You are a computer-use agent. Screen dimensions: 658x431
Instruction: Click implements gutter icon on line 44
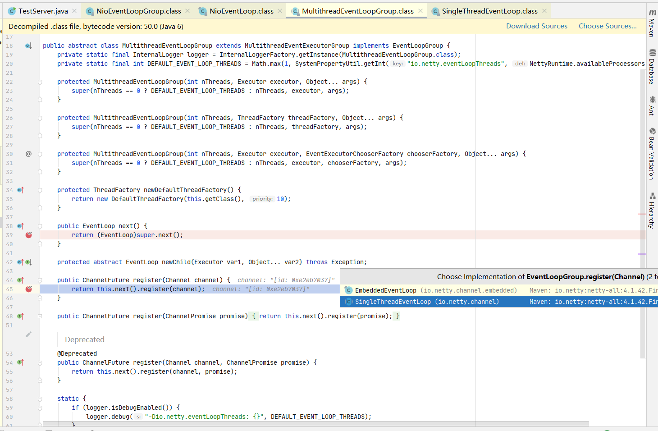(20, 280)
